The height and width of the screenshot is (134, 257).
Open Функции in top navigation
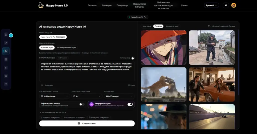[106, 6]
